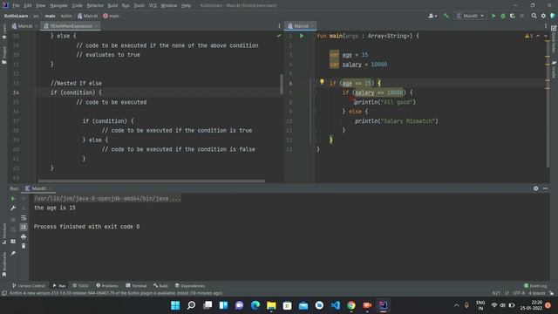558x314 pixels.
Task: Select the IfElseWhenExpression editor tab
Action: click(71, 26)
